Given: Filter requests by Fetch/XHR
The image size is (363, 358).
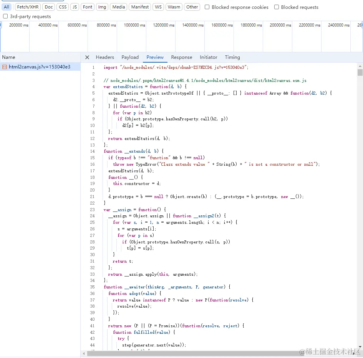Looking at the screenshot, I should tap(28, 7).
